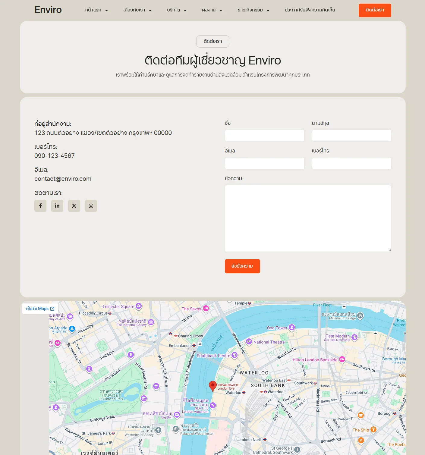Focus the เบอร์โทร input field
This screenshot has height=455, width=425.
pyautogui.click(x=351, y=163)
